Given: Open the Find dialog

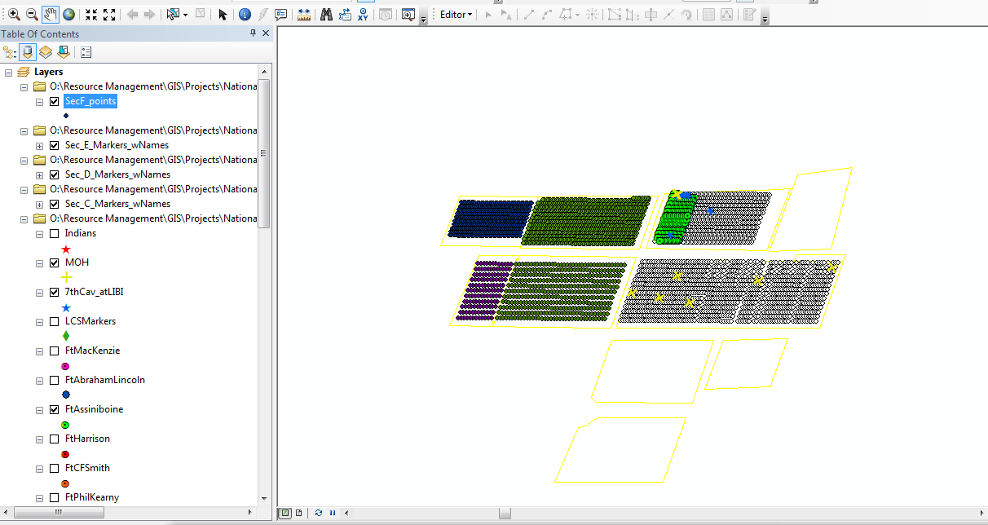Looking at the screenshot, I should [x=325, y=12].
